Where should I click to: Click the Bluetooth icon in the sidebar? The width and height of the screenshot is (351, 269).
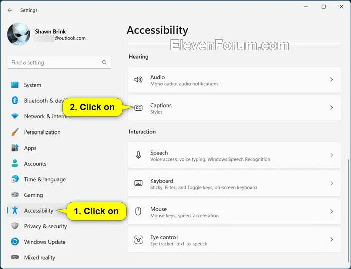pyautogui.click(x=15, y=100)
